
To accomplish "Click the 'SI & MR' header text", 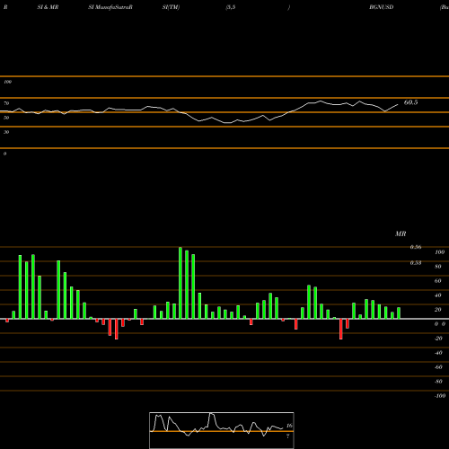I will [48, 7].
